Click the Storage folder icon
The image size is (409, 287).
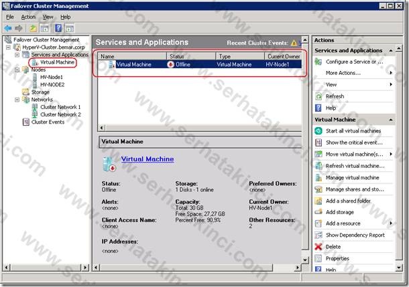click(25, 92)
